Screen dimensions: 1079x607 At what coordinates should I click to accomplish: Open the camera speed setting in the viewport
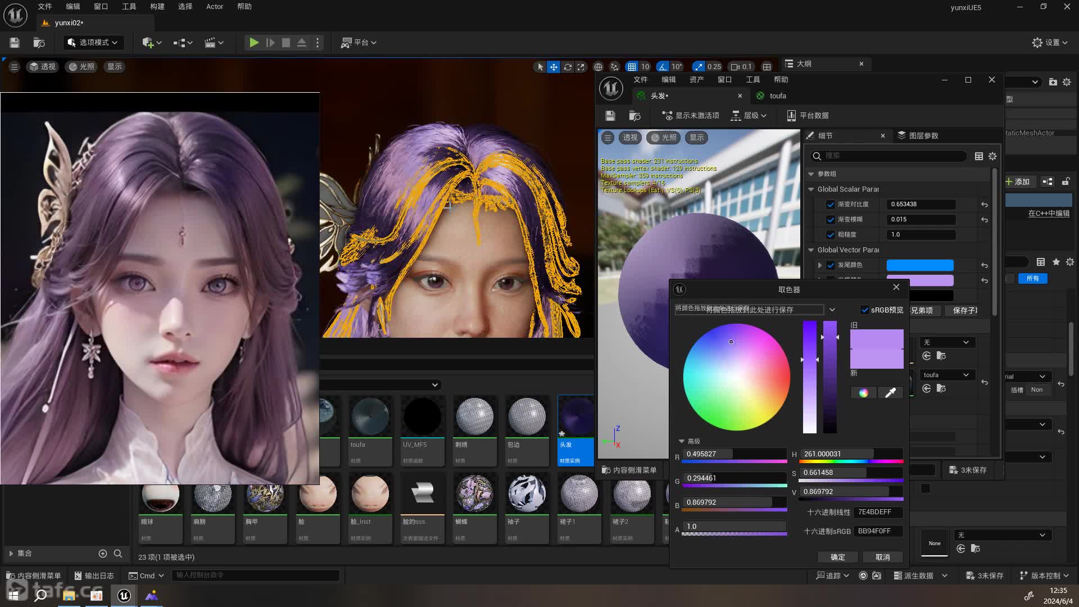(x=741, y=67)
